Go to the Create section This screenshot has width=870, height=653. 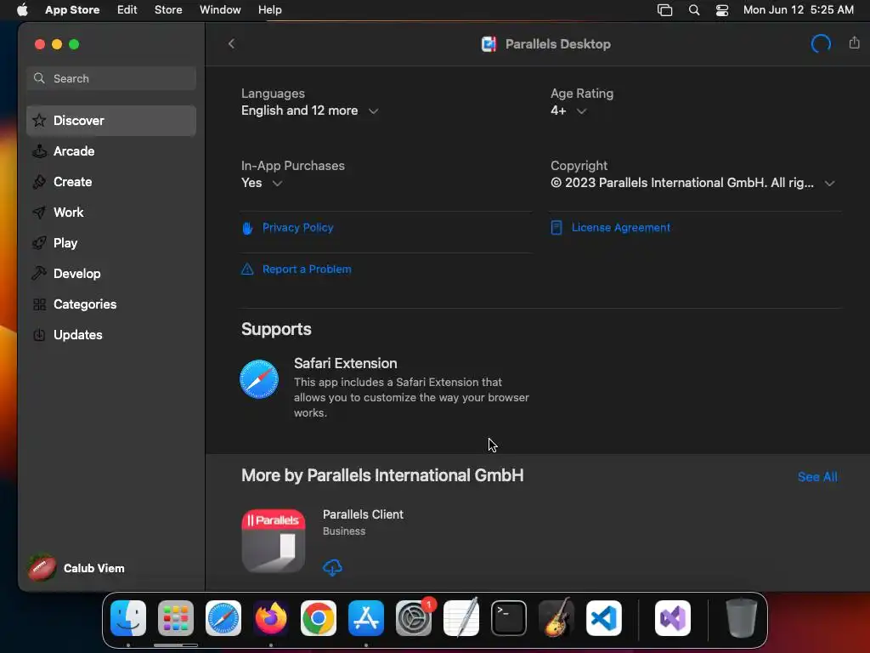click(x=111, y=182)
